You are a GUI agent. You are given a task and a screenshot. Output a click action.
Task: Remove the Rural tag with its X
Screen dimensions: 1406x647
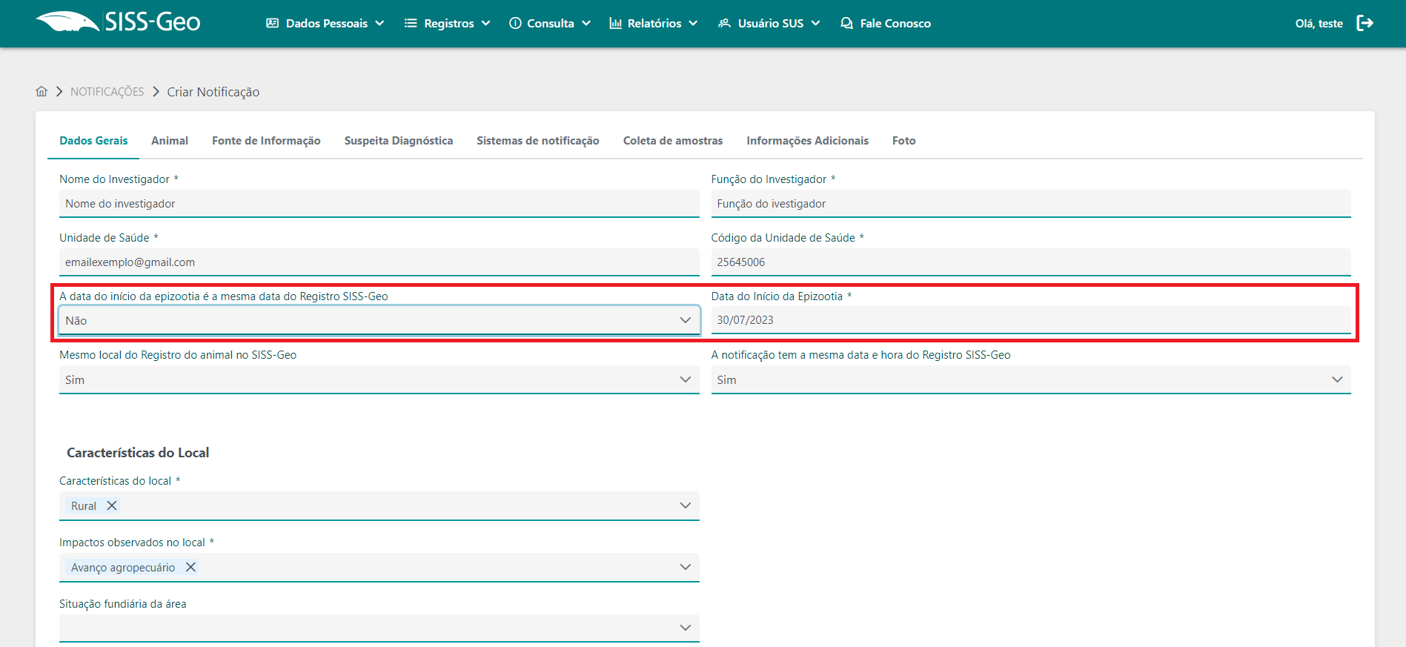[112, 505]
